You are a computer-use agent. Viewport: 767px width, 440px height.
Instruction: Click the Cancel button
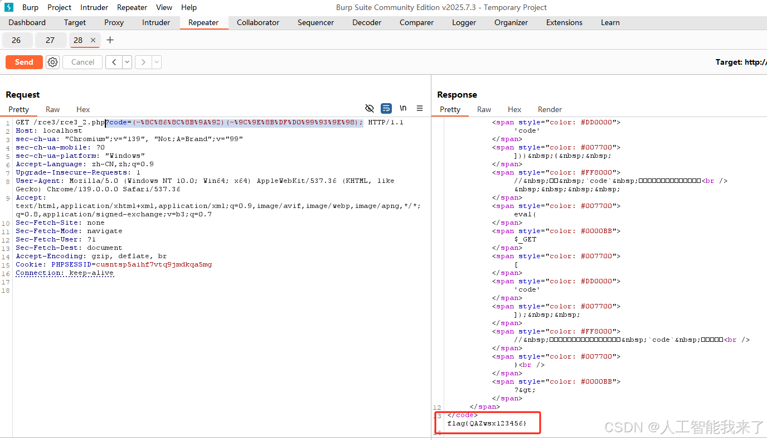pyautogui.click(x=82, y=62)
